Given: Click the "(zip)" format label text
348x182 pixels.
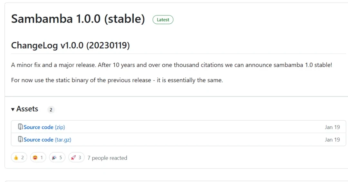Looking at the screenshot, I should pos(60,127).
